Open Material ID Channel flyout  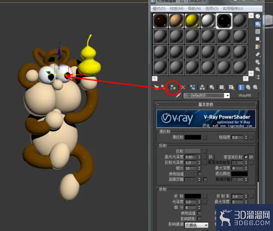point(222,87)
